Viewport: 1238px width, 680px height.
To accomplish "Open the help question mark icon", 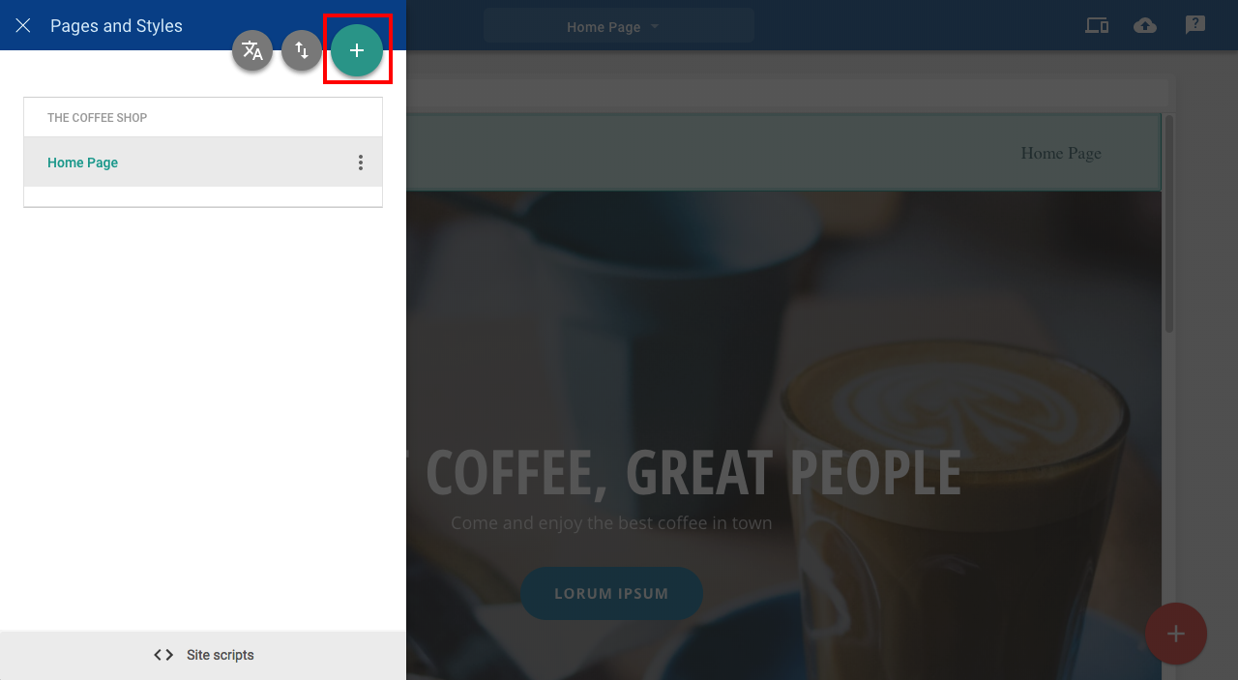I will coord(1195,26).
